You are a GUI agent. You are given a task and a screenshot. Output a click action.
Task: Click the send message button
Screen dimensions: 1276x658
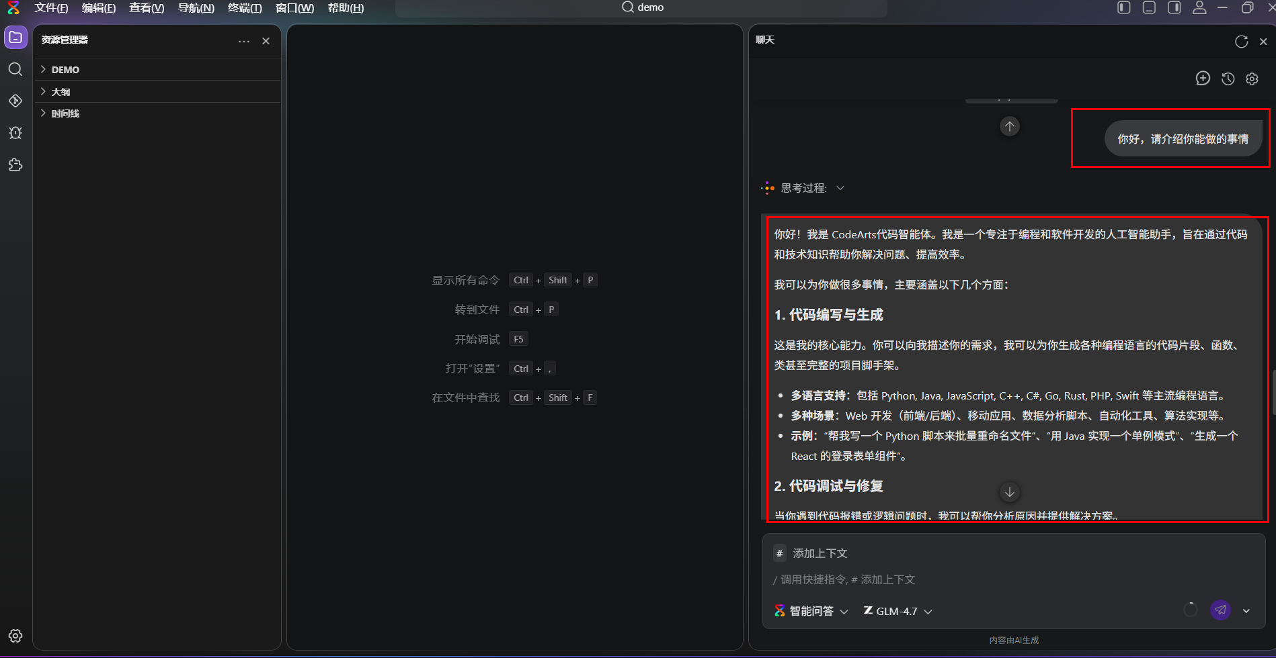[1221, 610]
